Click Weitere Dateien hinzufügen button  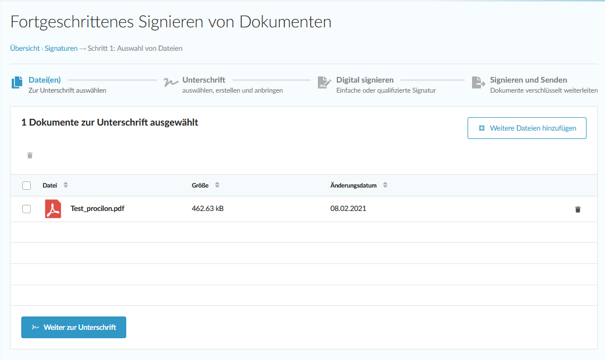point(526,128)
